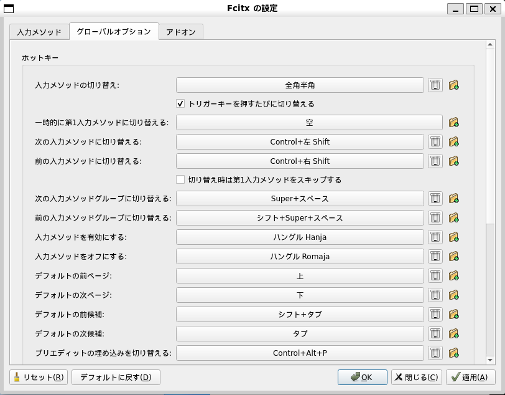The height and width of the screenshot is (395, 505).
Task: Click add-key icon beside 全角半角 hotkey
Action: pyautogui.click(x=453, y=85)
